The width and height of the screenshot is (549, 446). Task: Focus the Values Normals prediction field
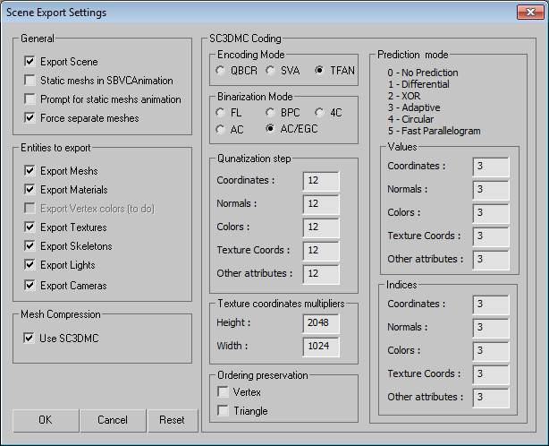click(491, 190)
